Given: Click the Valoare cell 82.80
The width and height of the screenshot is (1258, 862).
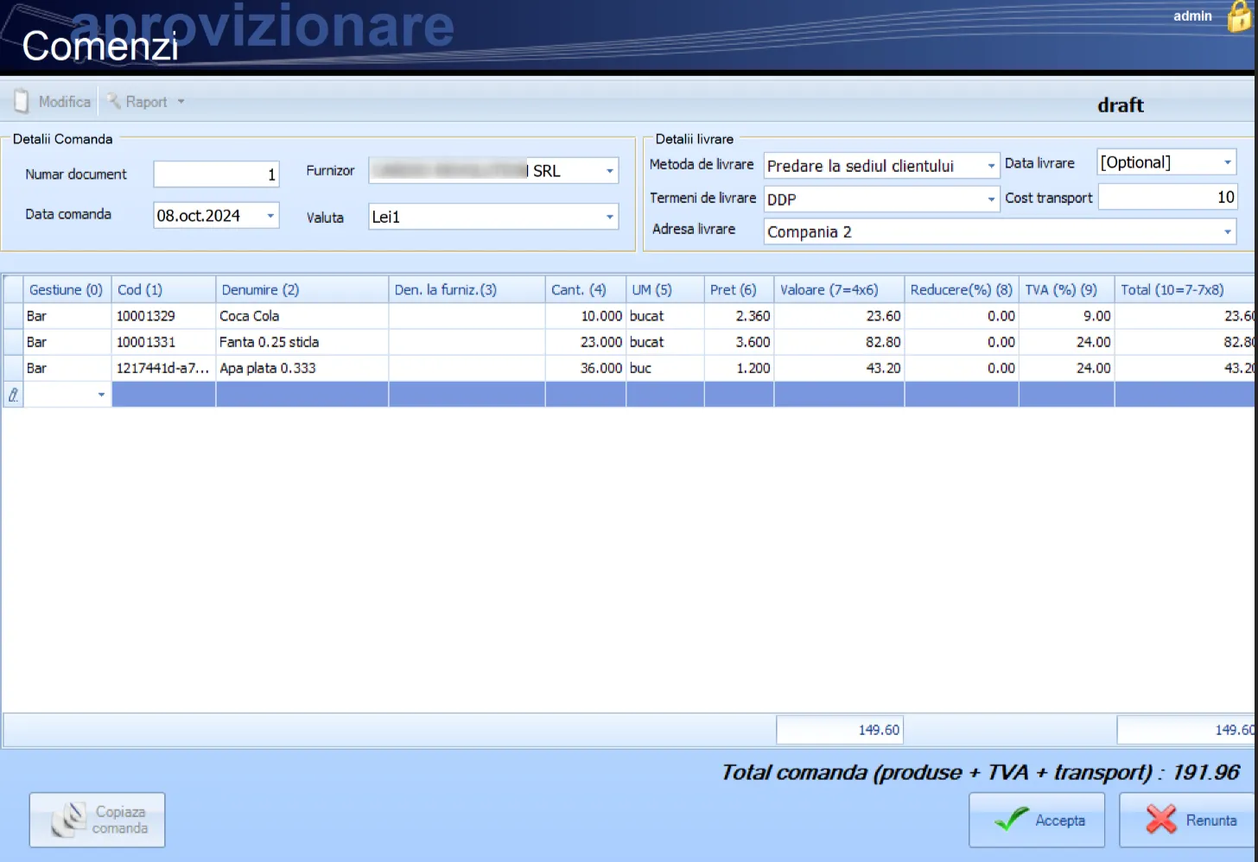Looking at the screenshot, I should point(839,342).
